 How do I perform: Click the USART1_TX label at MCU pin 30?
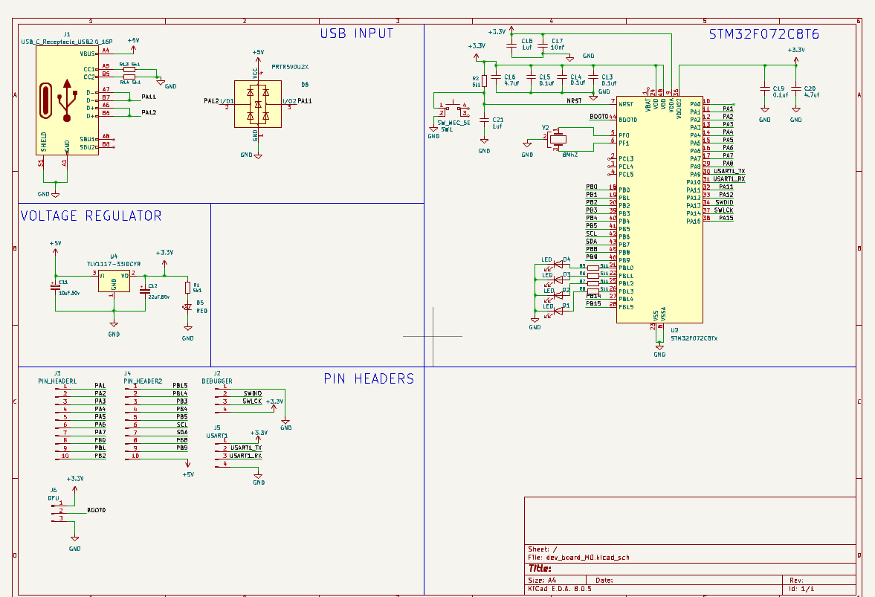pyautogui.click(x=729, y=171)
